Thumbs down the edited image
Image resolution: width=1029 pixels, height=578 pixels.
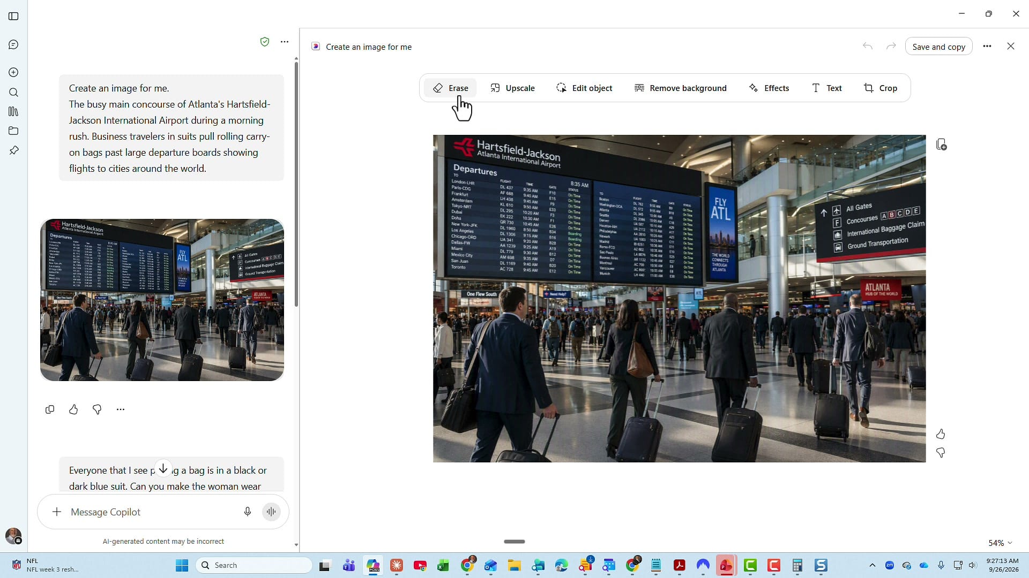(941, 453)
